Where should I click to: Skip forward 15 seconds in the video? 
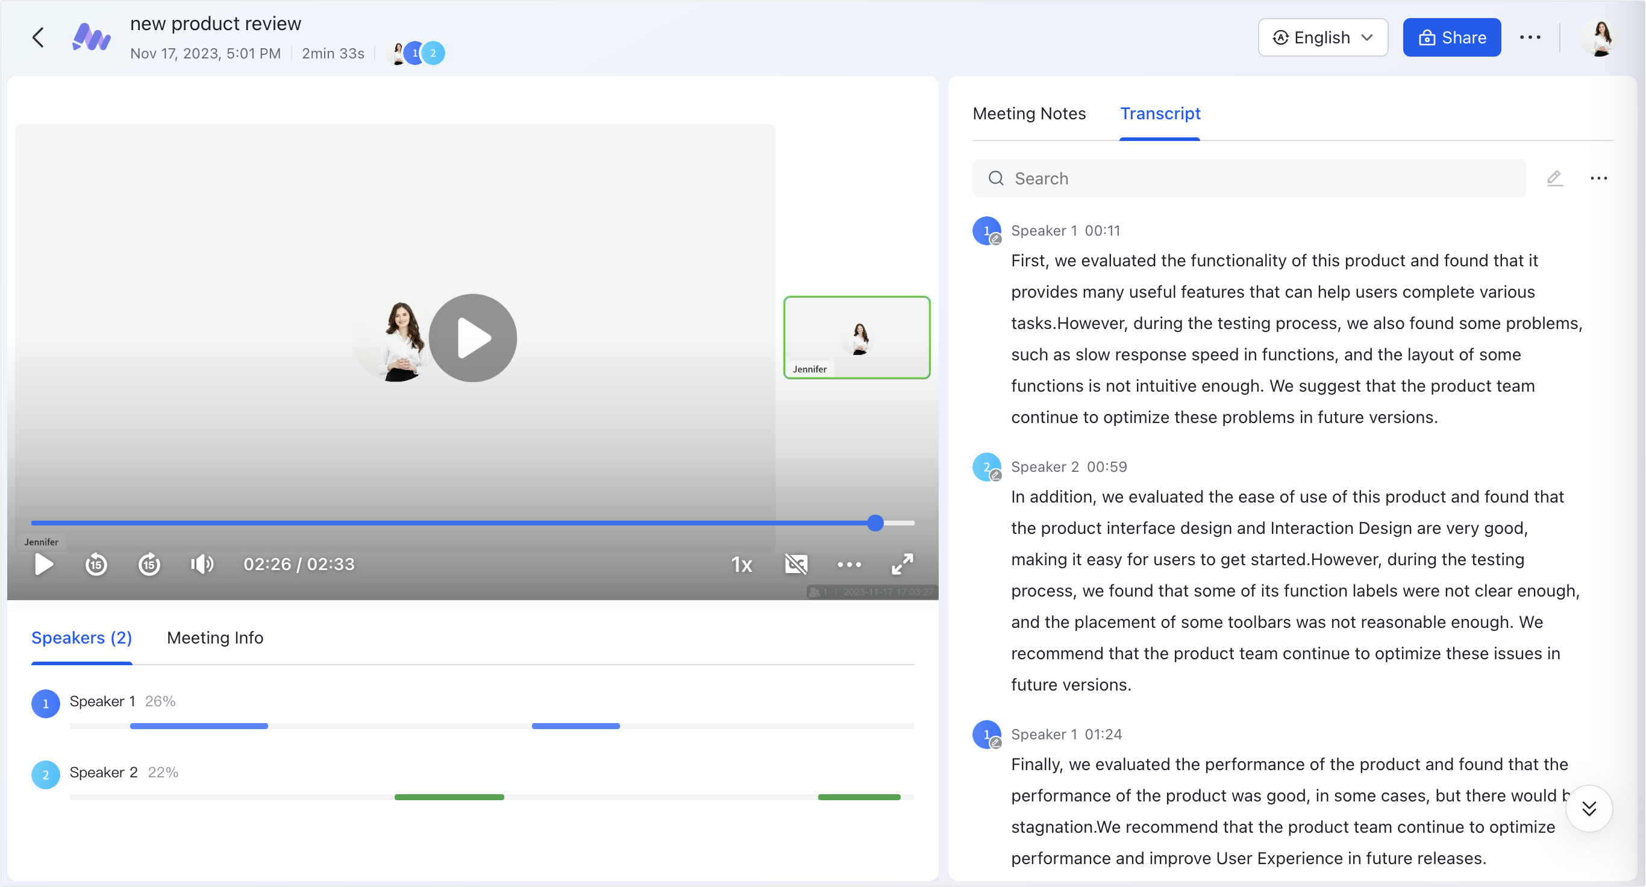tap(149, 564)
